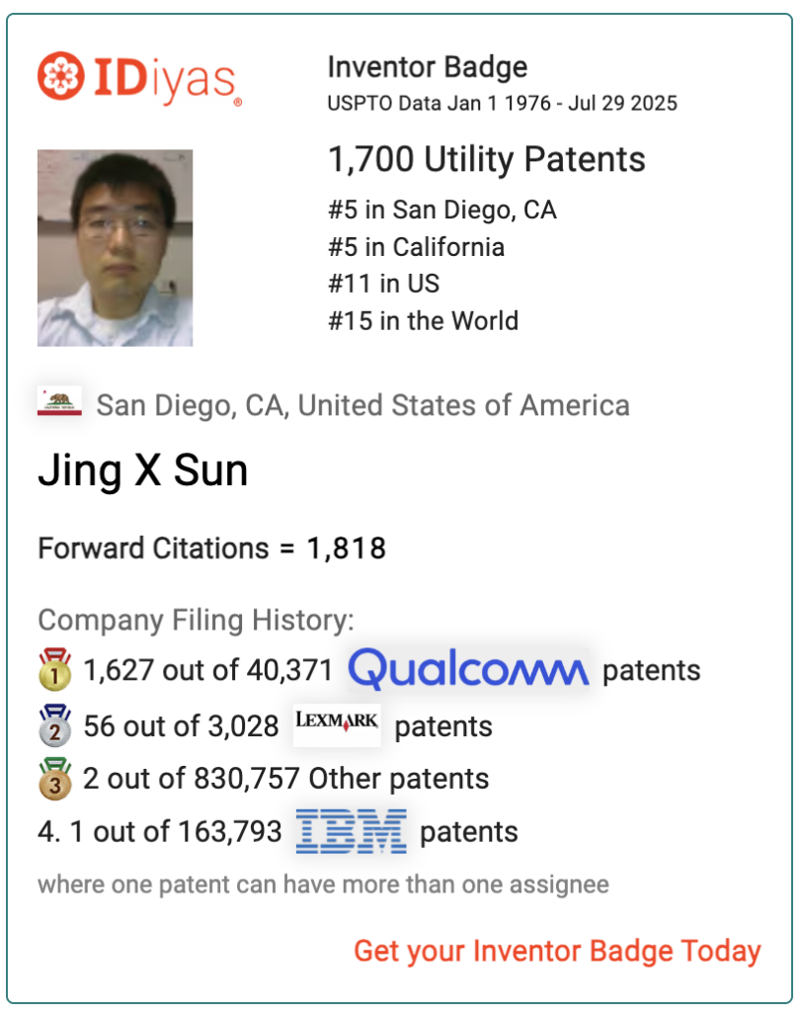Click the Qualcomm company logo
Viewport: 801px width, 1012px height.
469,669
